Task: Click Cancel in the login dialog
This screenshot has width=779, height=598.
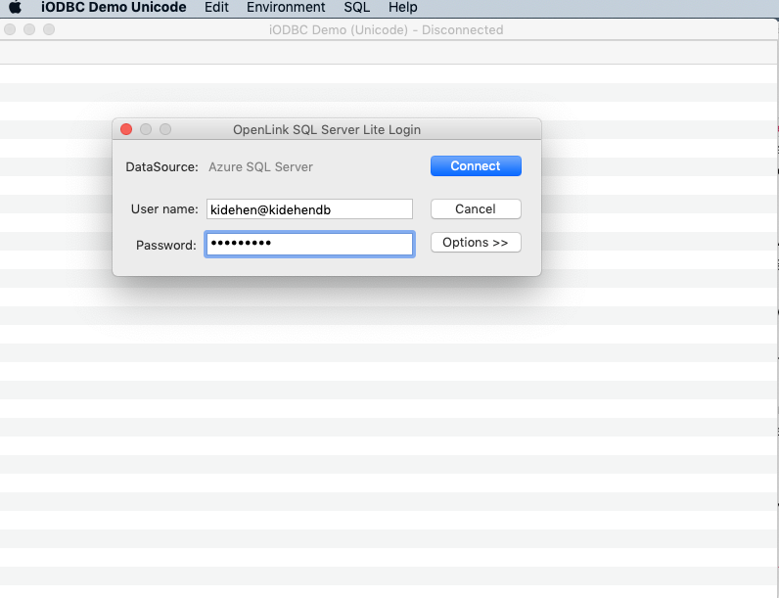Action: (476, 209)
